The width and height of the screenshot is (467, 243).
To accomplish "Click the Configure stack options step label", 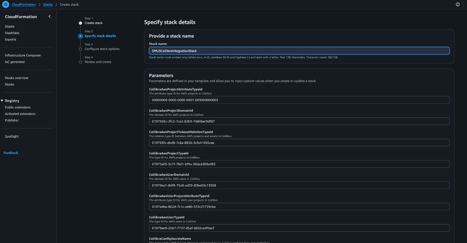I will [x=102, y=49].
